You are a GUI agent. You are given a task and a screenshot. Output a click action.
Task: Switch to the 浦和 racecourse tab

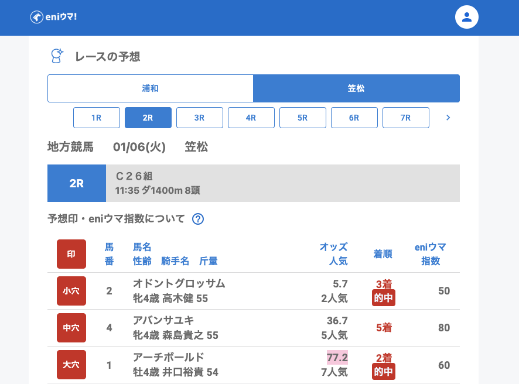point(151,88)
